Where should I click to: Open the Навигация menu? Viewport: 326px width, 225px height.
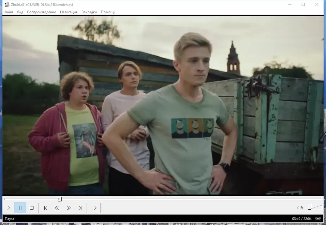coord(69,12)
